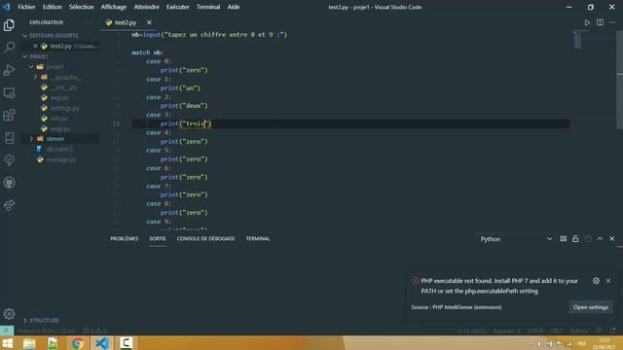Viewport: 623px width, 350px height.
Task: Toggle the output scroll lock icon
Action: [x=575, y=239]
